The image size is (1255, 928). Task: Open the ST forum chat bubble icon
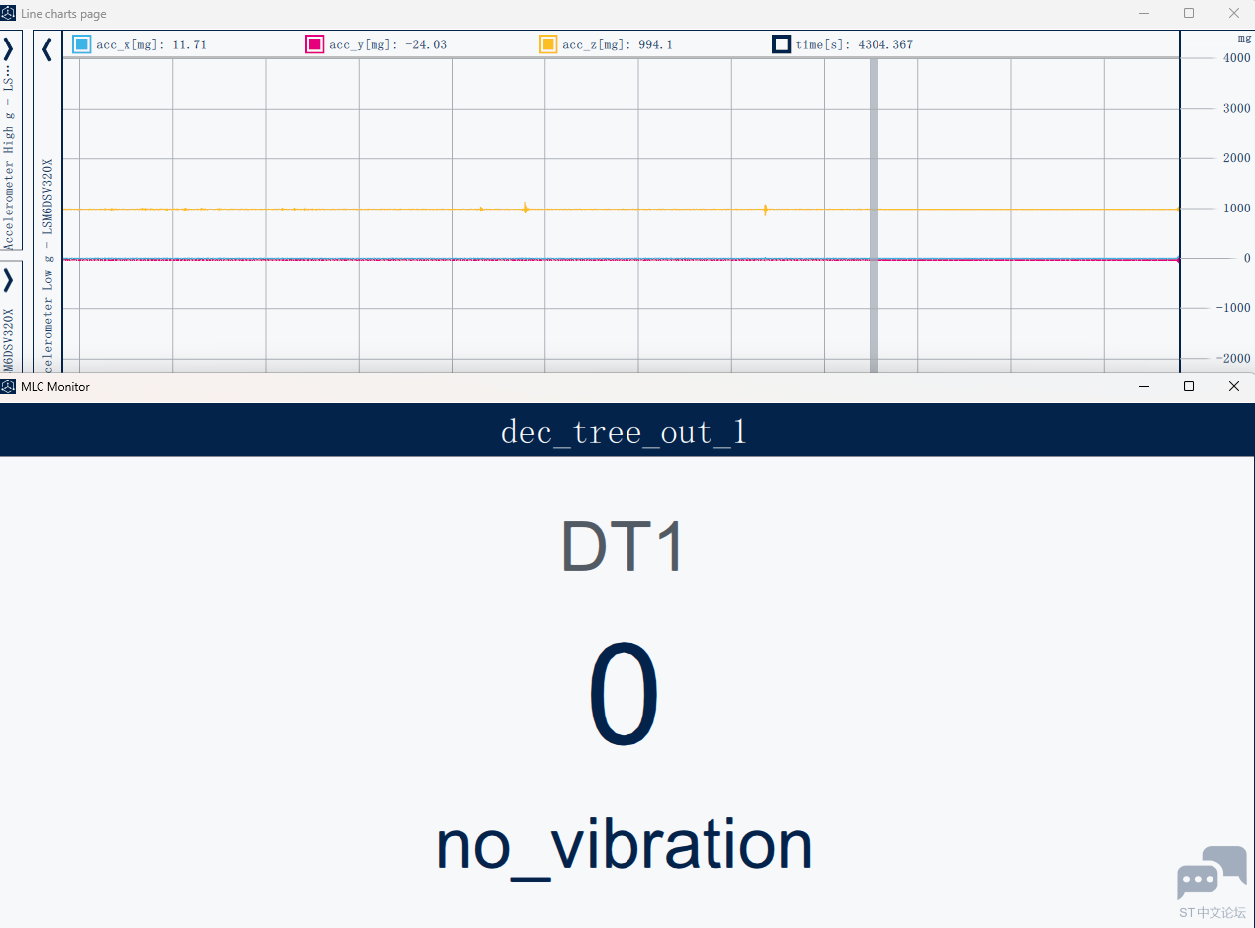pos(1212,873)
